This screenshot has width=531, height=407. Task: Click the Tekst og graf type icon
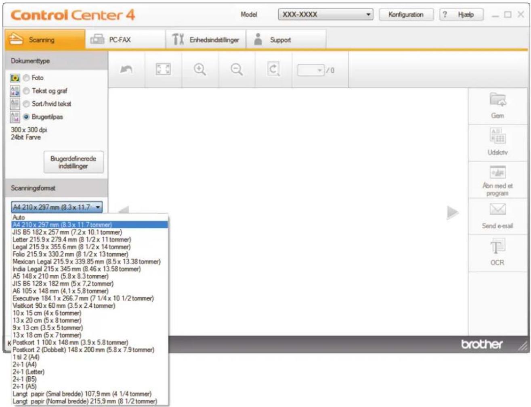point(15,91)
